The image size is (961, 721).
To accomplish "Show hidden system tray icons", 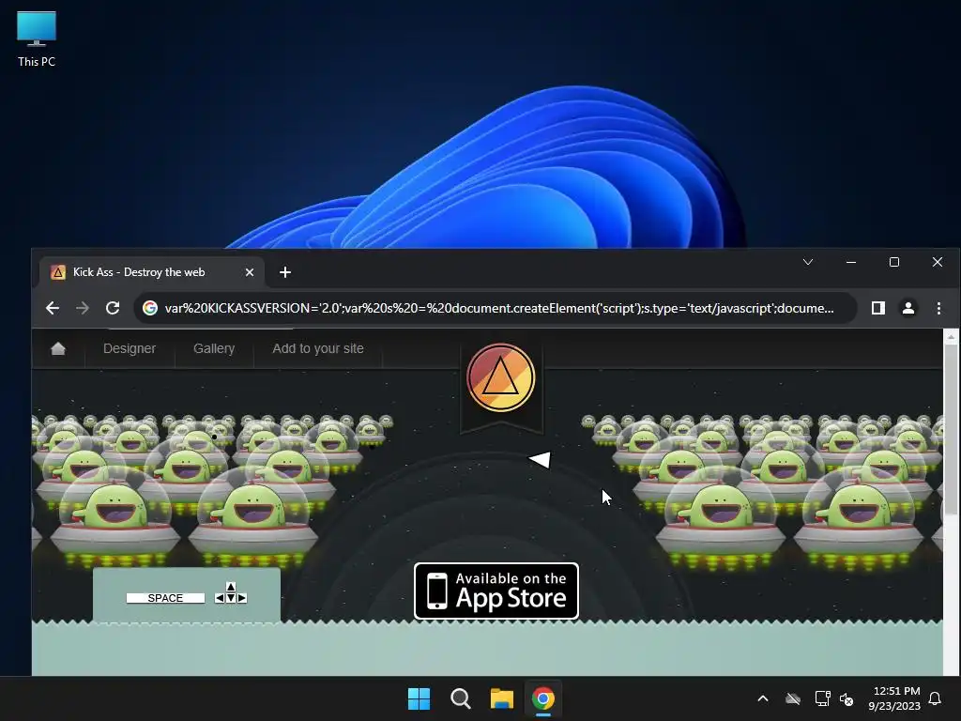I will pos(763,698).
